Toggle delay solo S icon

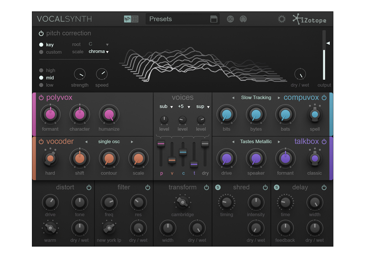(276, 187)
